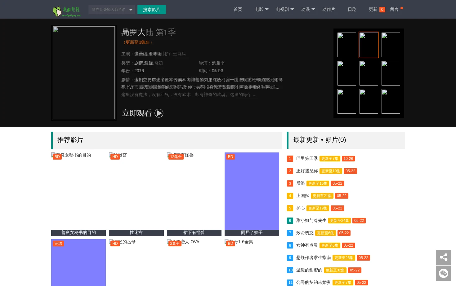
Task: Open the search box dropdown arrow
Action: (131, 10)
